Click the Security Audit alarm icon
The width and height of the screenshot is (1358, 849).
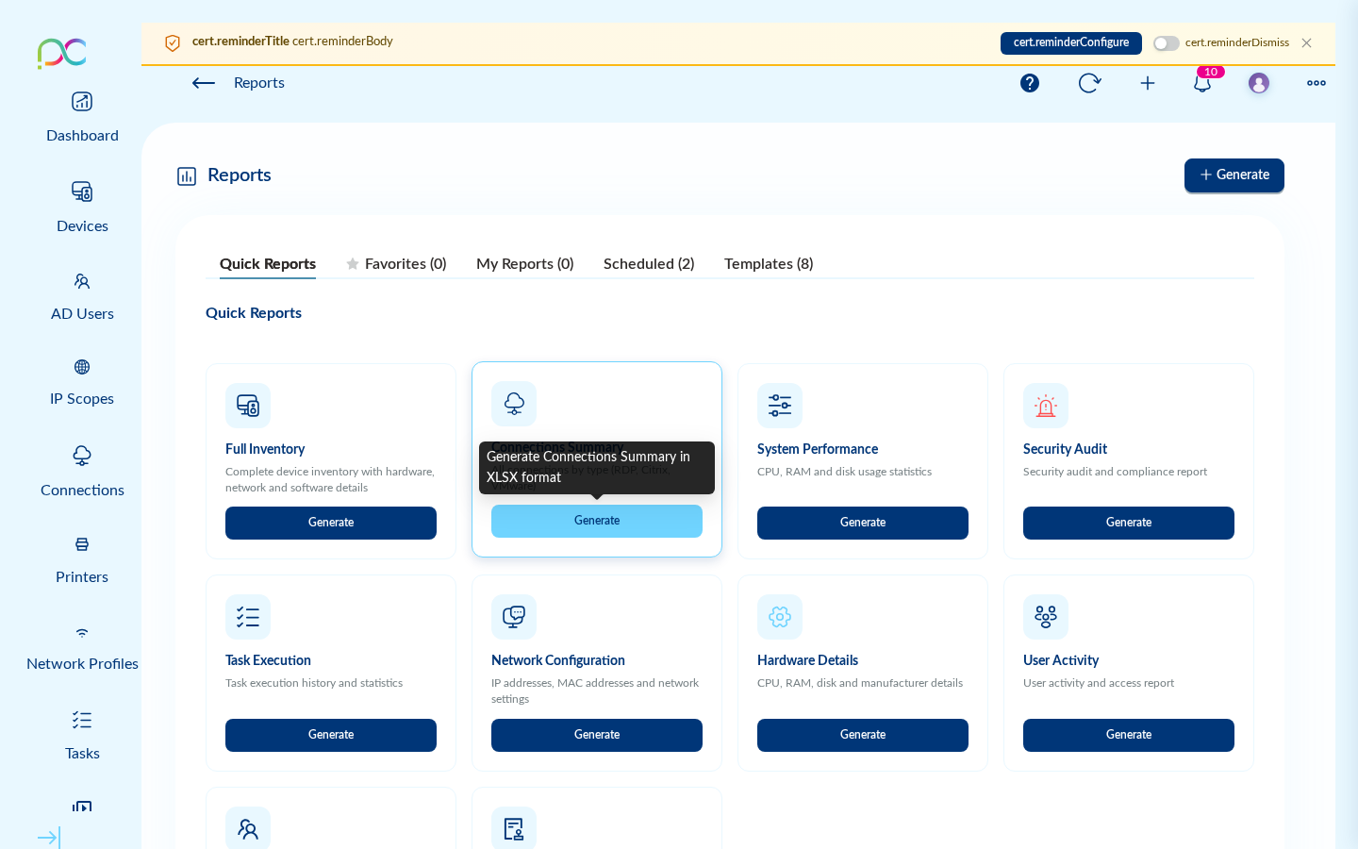click(1046, 406)
